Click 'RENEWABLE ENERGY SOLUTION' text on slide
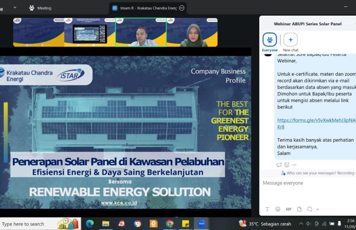Screen dimensions: 356x230 120,192
